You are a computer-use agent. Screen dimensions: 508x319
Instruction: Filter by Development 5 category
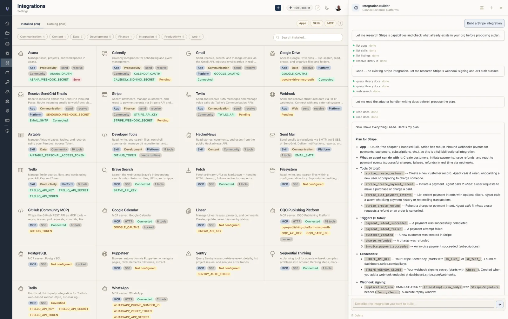pos(100,37)
